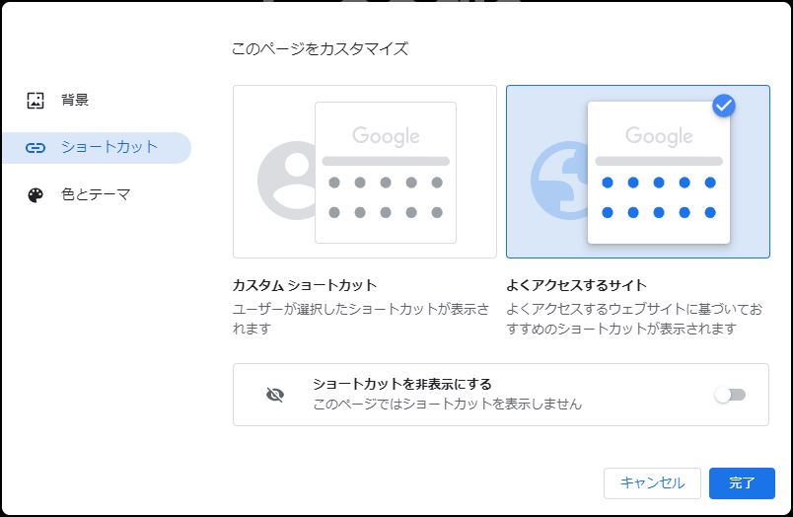The image size is (793, 517).
Task: Open the 背景 section
Action: [74, 101]
